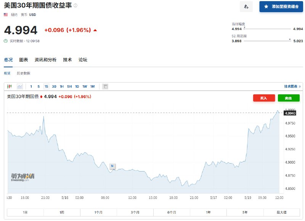This screenshot has height=221, width=305.
Task: Click the N news marker on the chart
Action: tap(111, 166)
